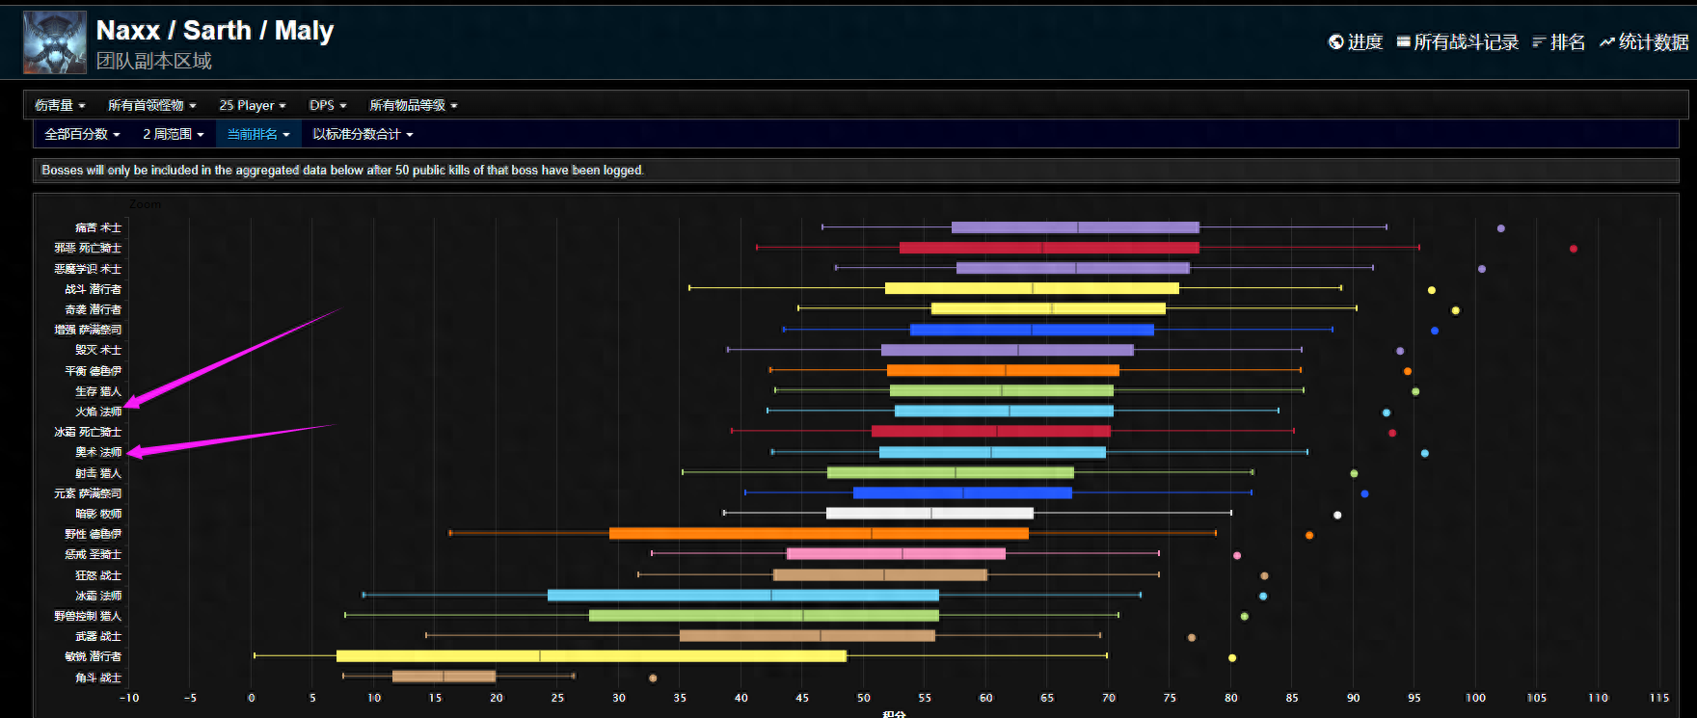This screenshot has height=718, width=1697.
Task: Click the Naxx raid zone thumbnail image
Action: point(55,42)
